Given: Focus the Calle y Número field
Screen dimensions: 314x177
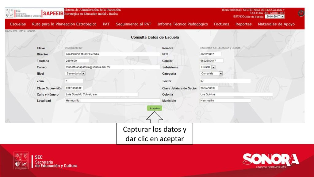Looking at the screenshot, I should click(101, 94).
